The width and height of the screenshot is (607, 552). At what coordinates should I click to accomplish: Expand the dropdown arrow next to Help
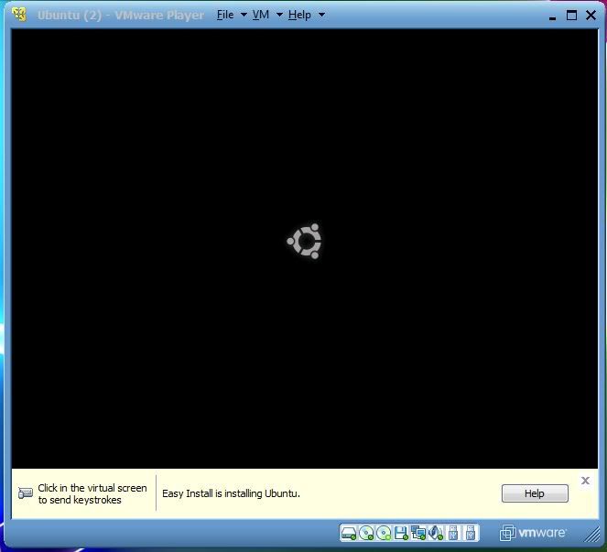click(x=320, y=16)
